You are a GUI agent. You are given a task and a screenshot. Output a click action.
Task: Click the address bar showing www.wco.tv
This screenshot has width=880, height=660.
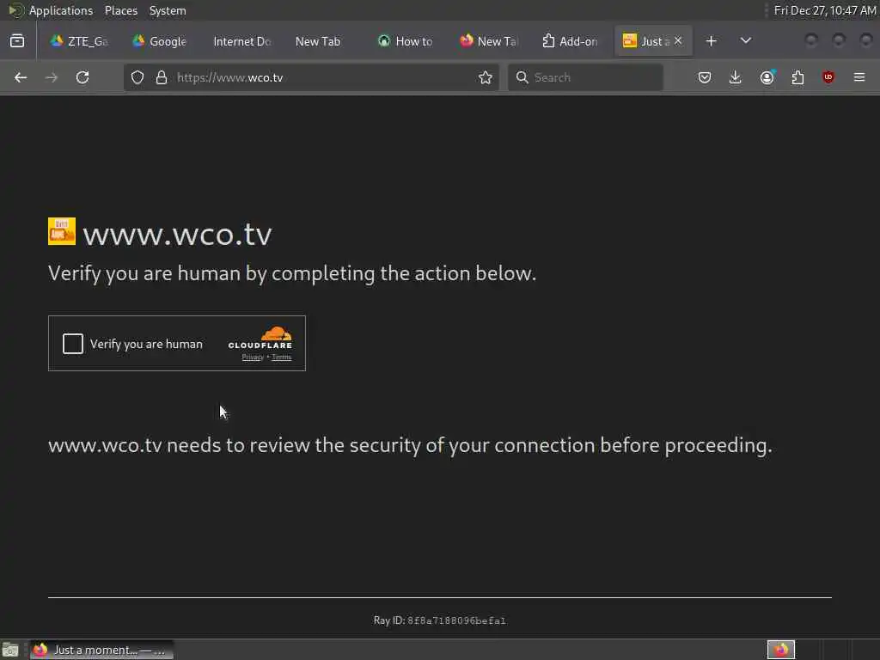tap(311, 77)
